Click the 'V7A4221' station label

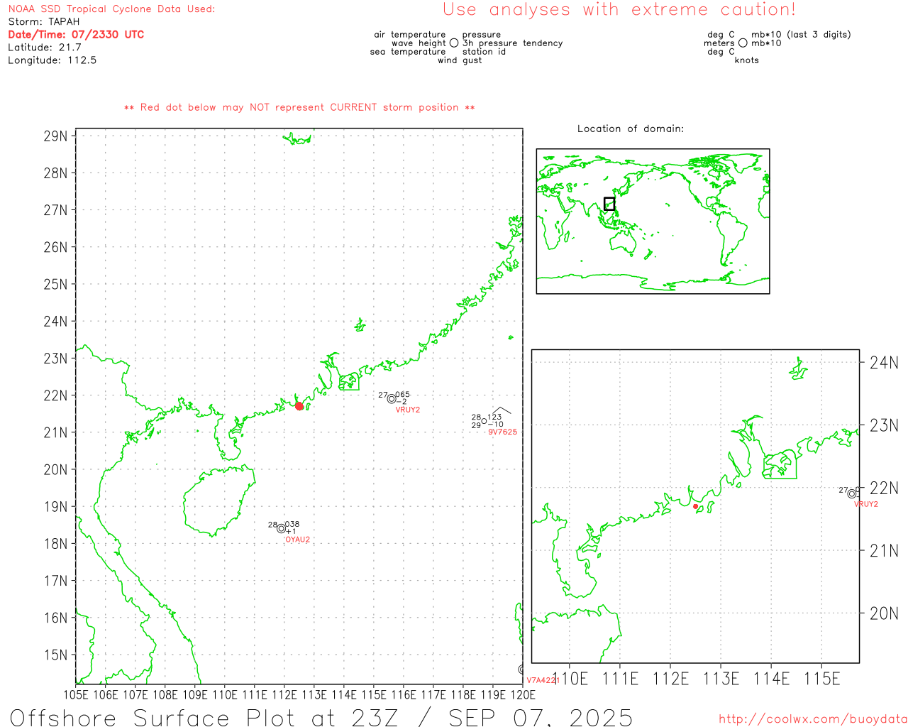coord(543,680)
